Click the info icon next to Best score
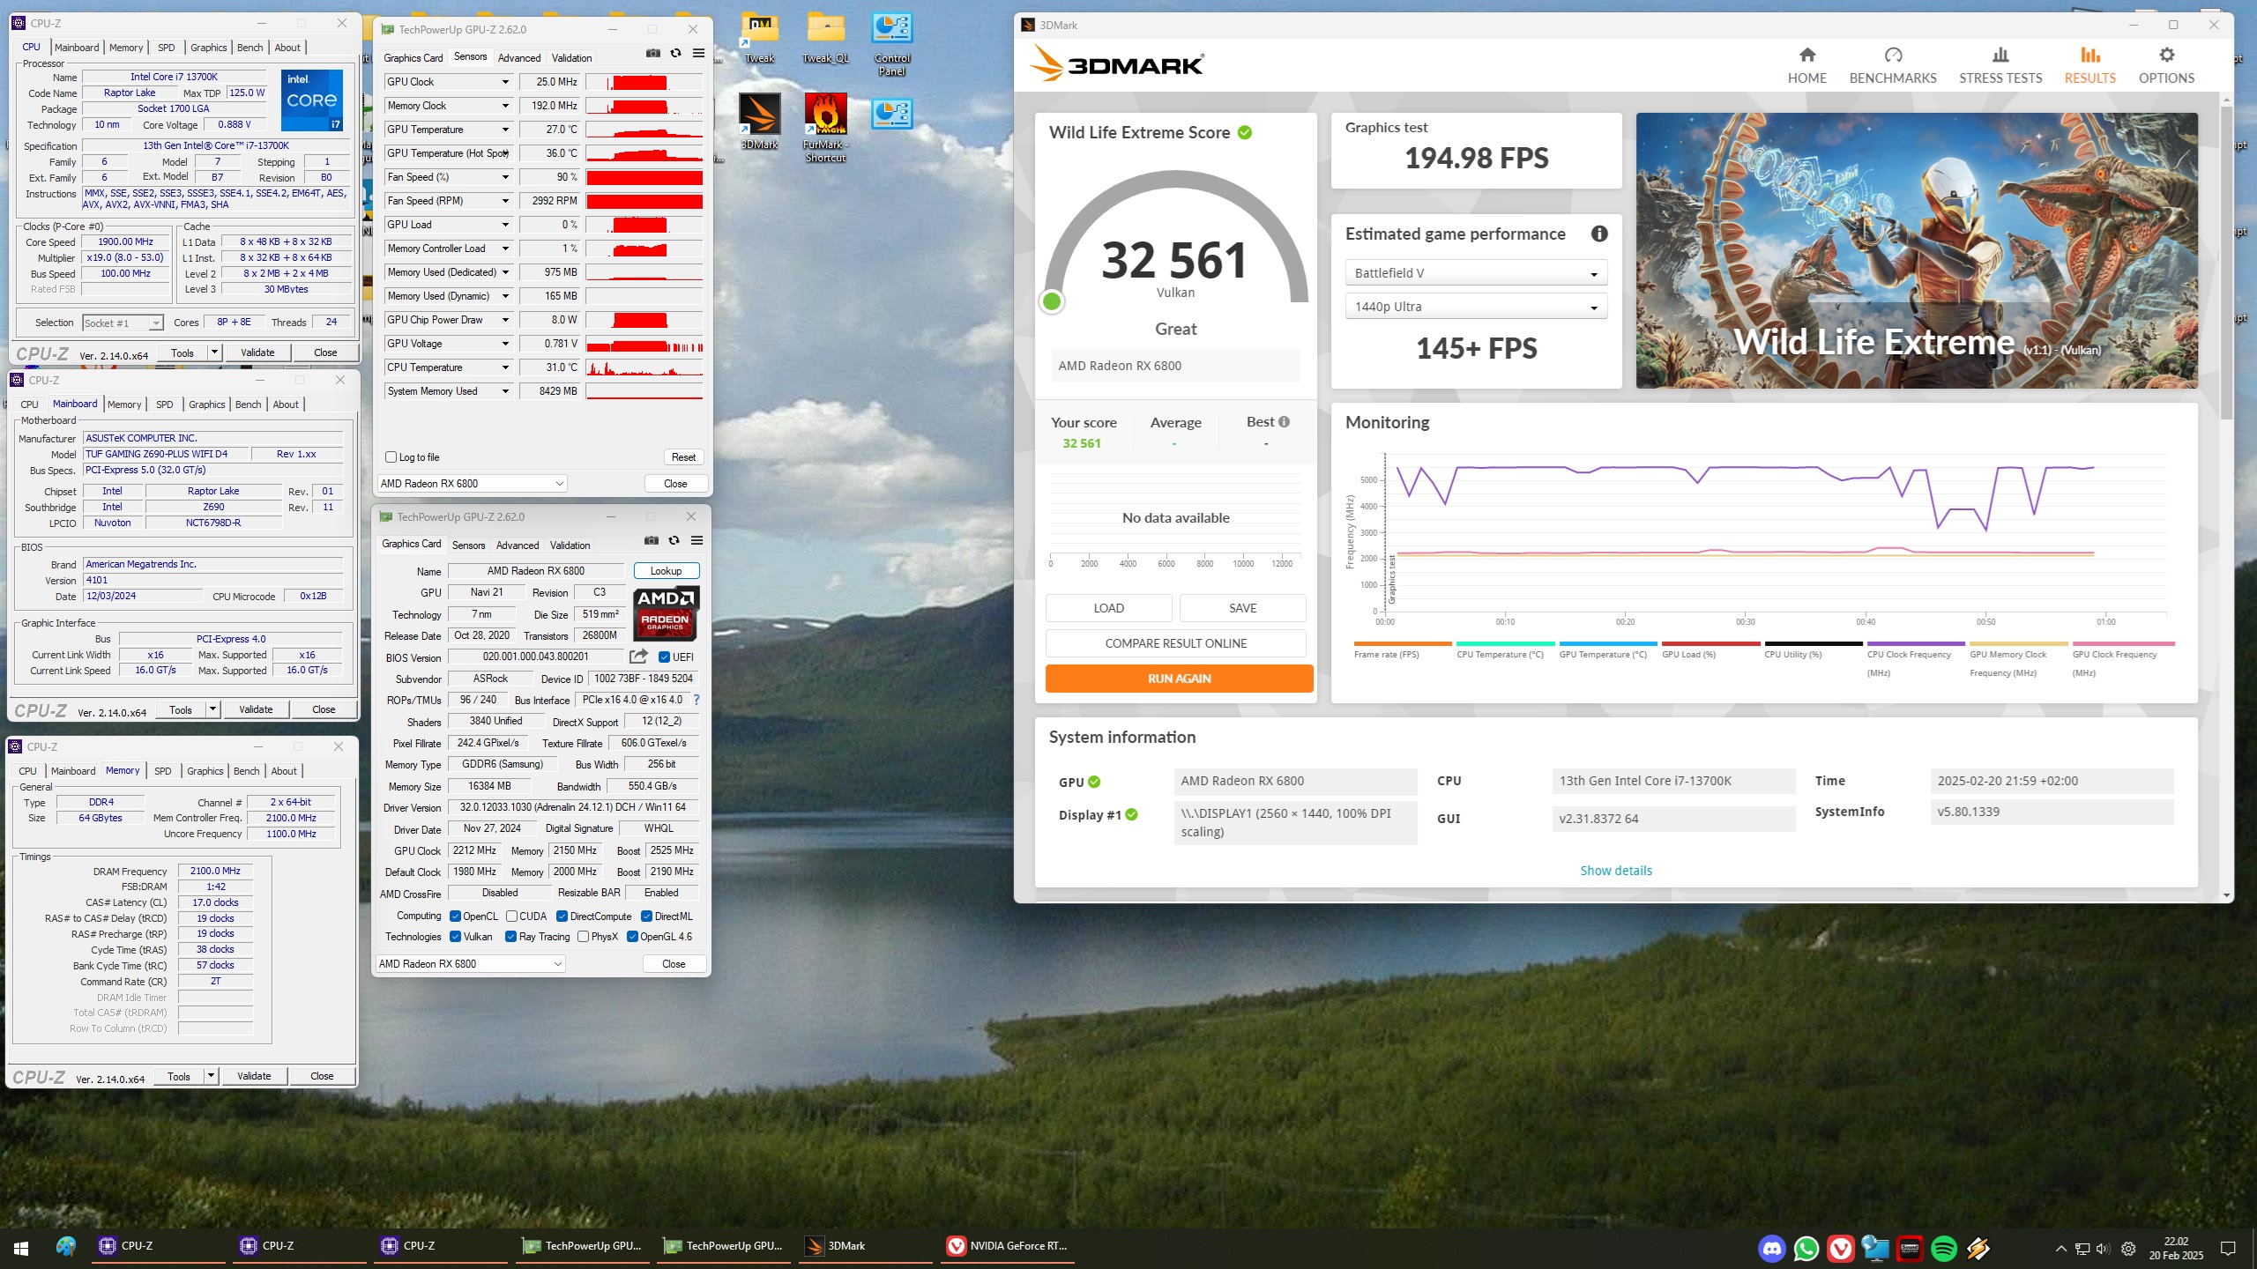2257x1269 pixels. coord(1284,421)
